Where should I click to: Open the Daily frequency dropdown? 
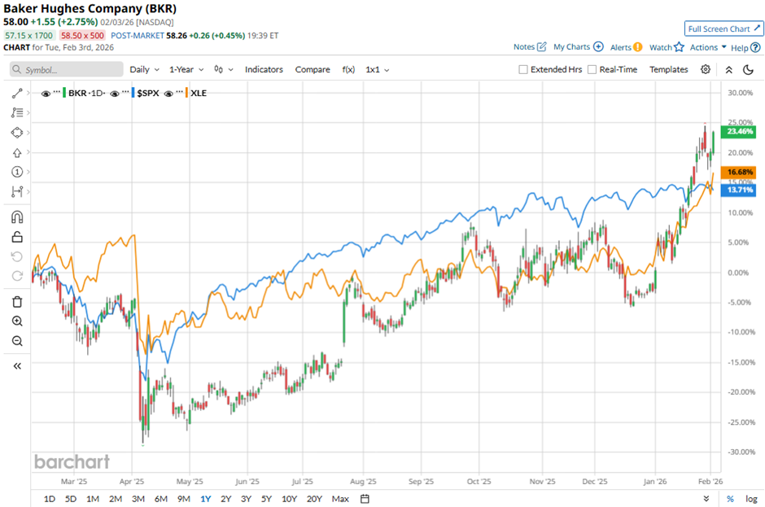(x=138, y=69)
